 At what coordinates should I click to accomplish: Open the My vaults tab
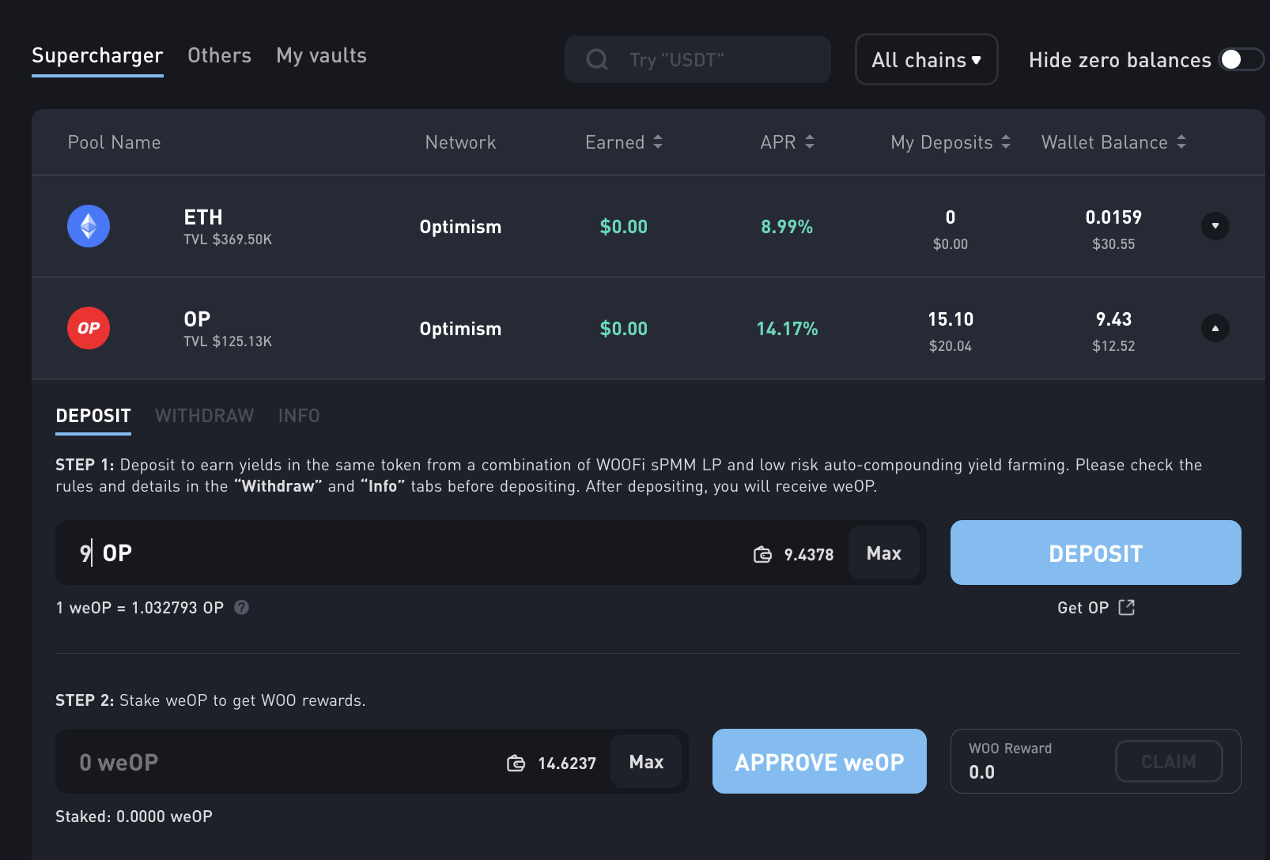coord(321,56)
